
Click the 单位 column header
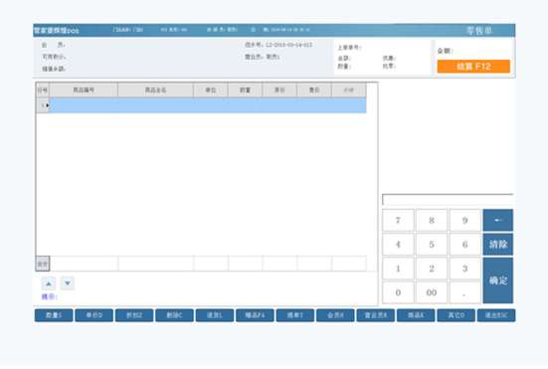211,91
